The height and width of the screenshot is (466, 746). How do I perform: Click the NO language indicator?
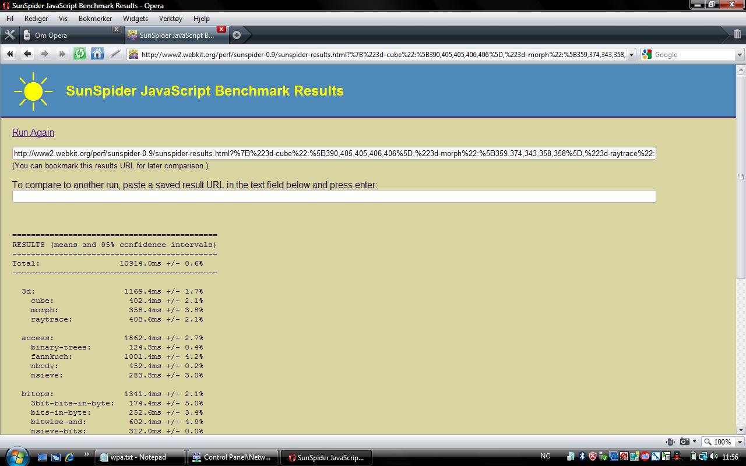[546, 457]
